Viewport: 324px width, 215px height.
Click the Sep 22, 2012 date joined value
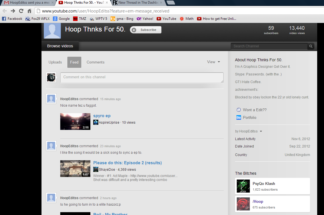point(300,146)
